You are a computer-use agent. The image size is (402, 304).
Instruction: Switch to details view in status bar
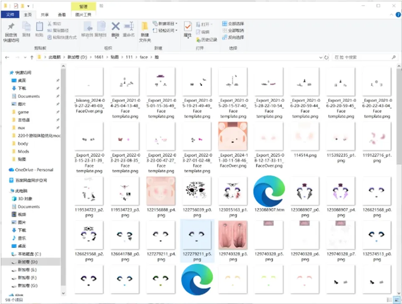click(389, 300)
